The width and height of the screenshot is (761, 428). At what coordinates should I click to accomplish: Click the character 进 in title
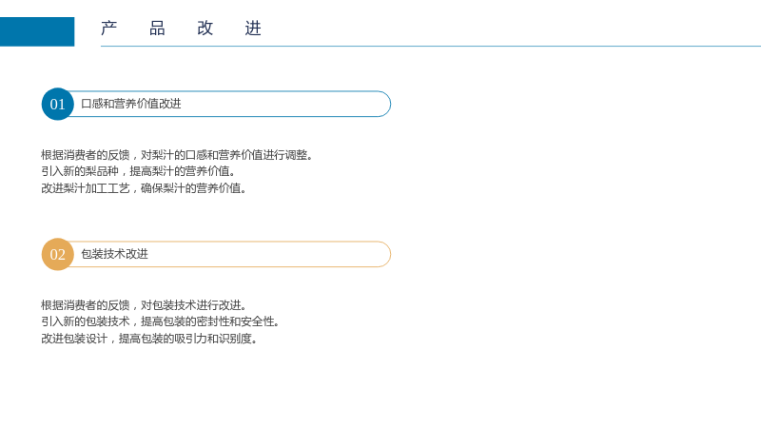pos(253,29)
